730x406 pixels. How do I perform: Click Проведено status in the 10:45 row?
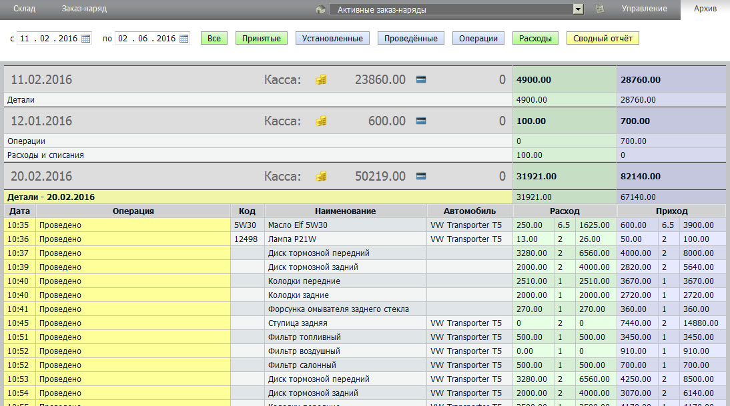(x=60, y=323)
